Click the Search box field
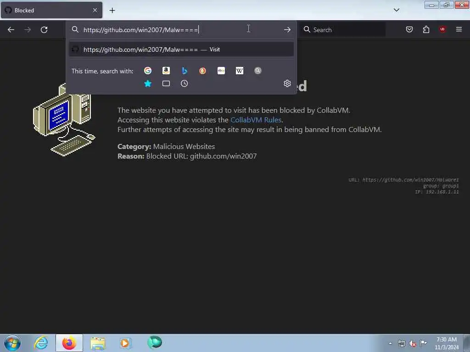The width and height of the screenshot is (470, 352). point(343,30)
